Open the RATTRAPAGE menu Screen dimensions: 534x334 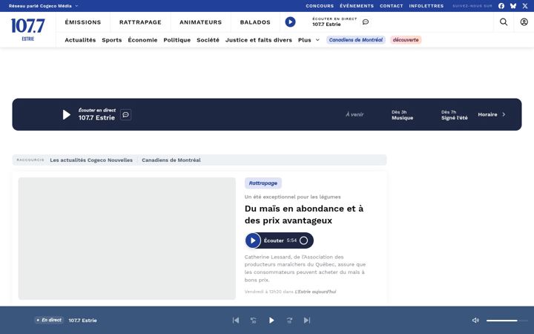[140, 22]
